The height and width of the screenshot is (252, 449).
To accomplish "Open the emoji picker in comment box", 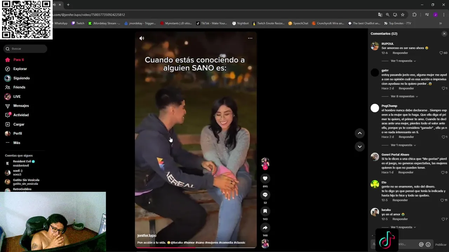I will click(x=428, y=244).
